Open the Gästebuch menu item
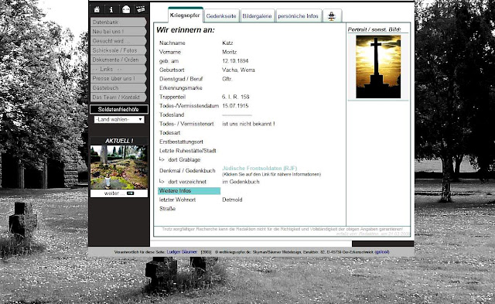This screenshot has height=304, width=495. (x=118, y=87)
